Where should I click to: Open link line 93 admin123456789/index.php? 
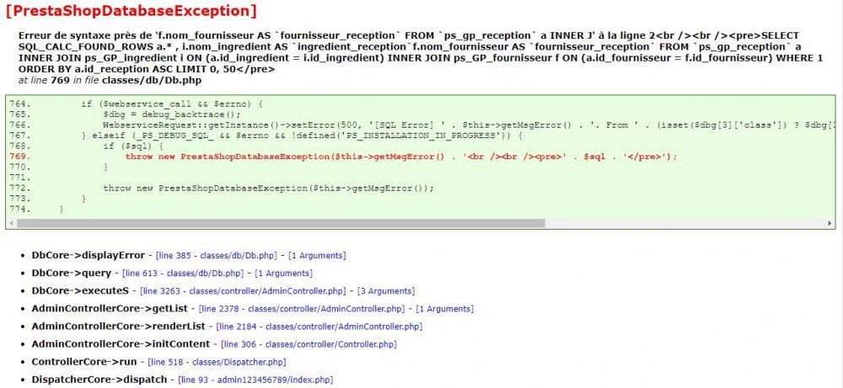pos(255,380)
